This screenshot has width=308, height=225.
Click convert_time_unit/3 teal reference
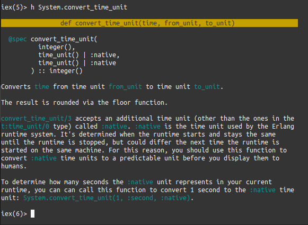coord(37,119)
